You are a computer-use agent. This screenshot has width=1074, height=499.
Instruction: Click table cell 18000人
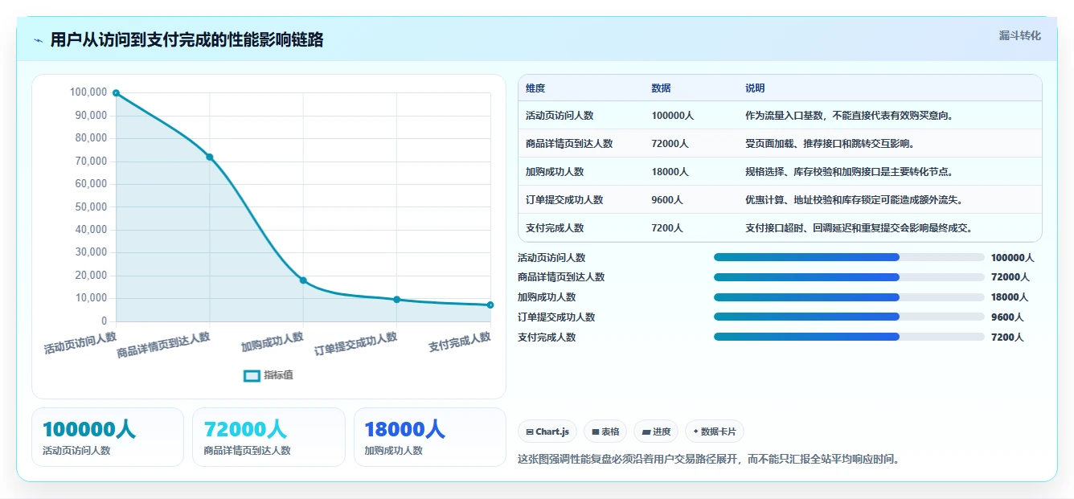pyautogui.click(x=670, y=172)
